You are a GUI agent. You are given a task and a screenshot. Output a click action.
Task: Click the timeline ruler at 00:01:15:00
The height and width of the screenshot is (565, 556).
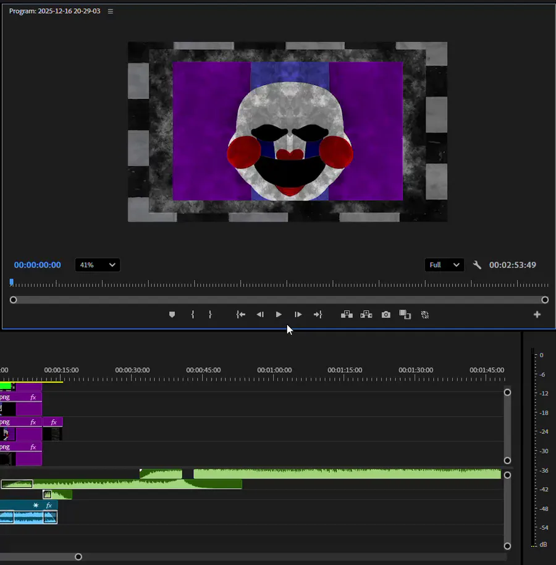click(x=345, y=370)
